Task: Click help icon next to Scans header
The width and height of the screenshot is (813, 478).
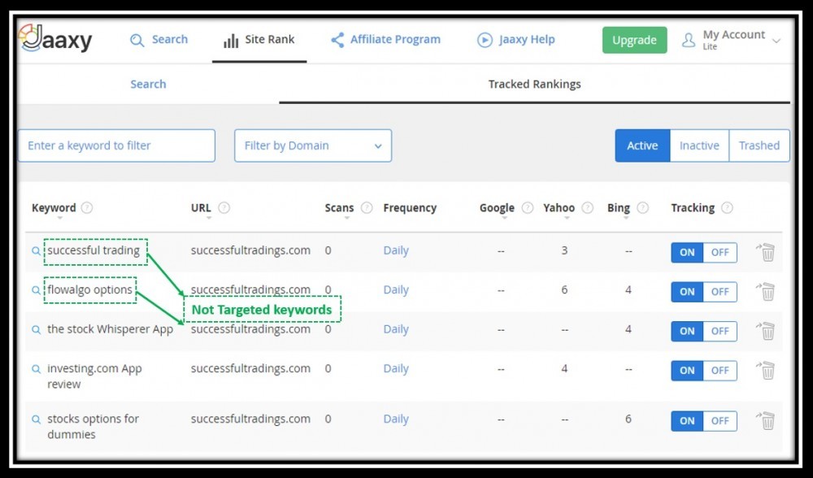Action: [x=367, y=208]
